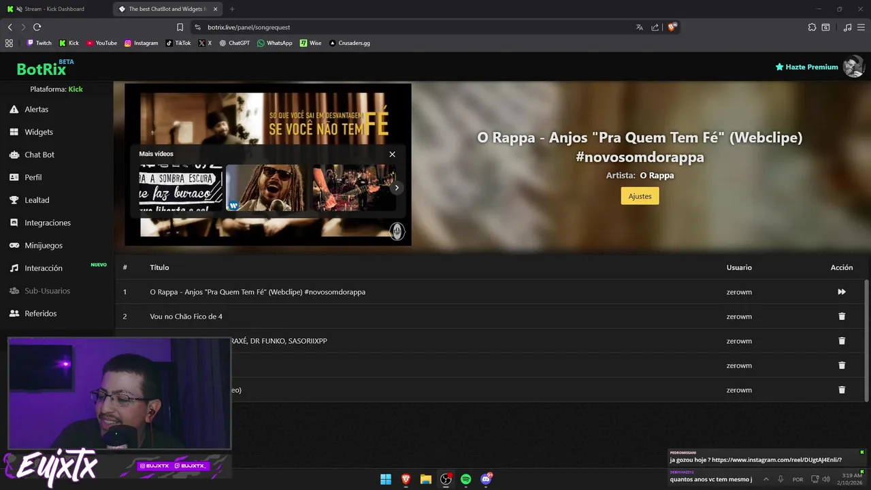Click the channel watermark in video player
The height and width of the screenshot is (490, 871).
click(397, 231)
